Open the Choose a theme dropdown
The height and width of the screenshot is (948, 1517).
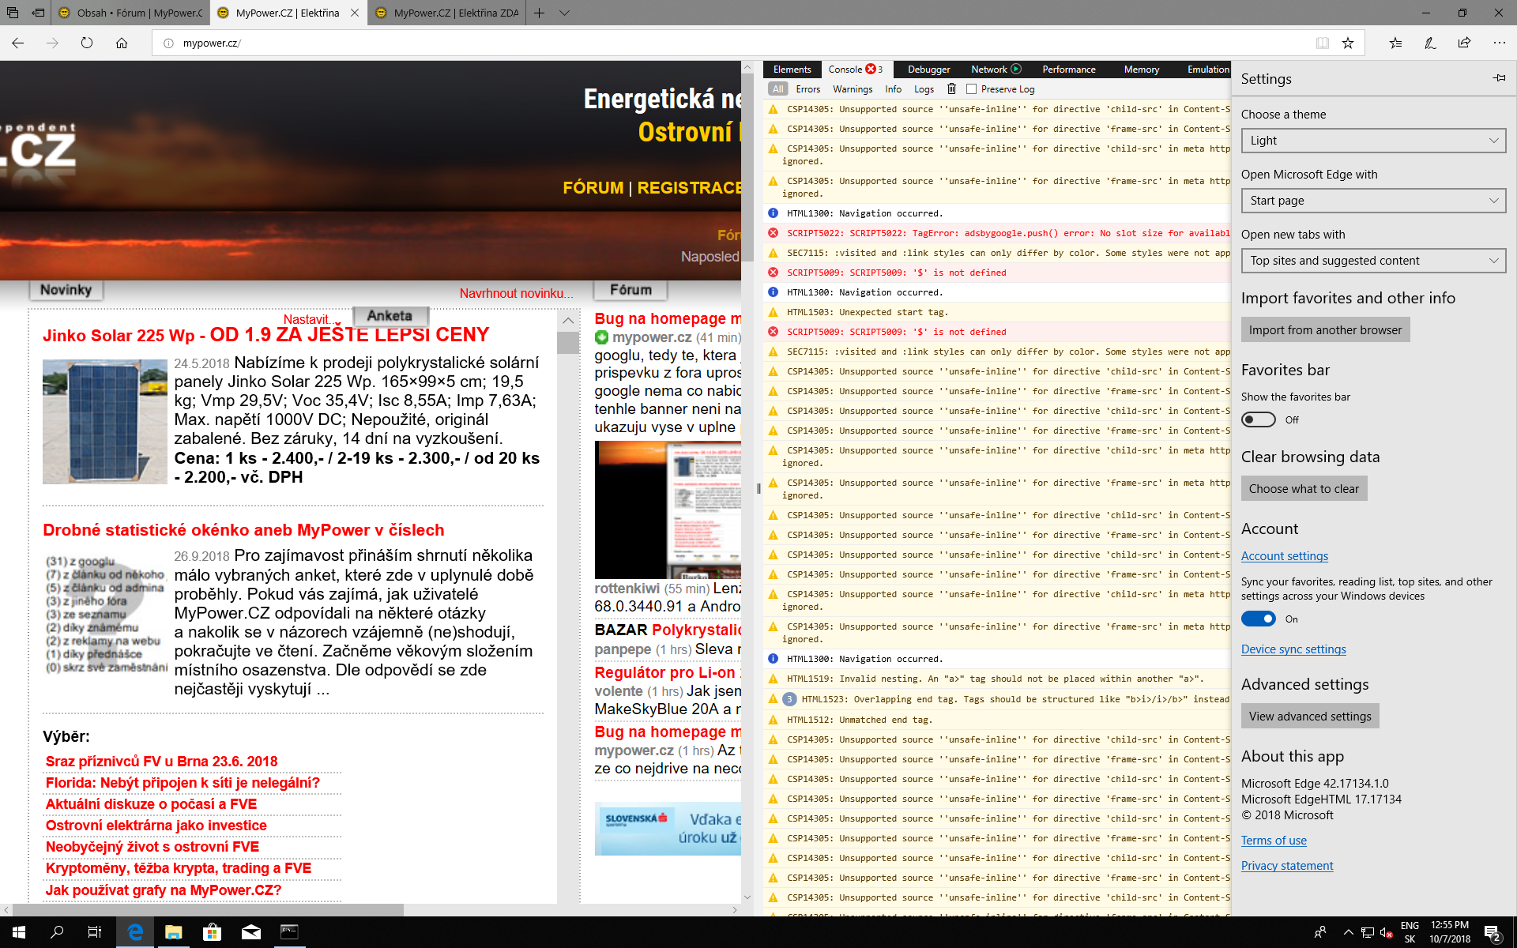coord(1372,141)
